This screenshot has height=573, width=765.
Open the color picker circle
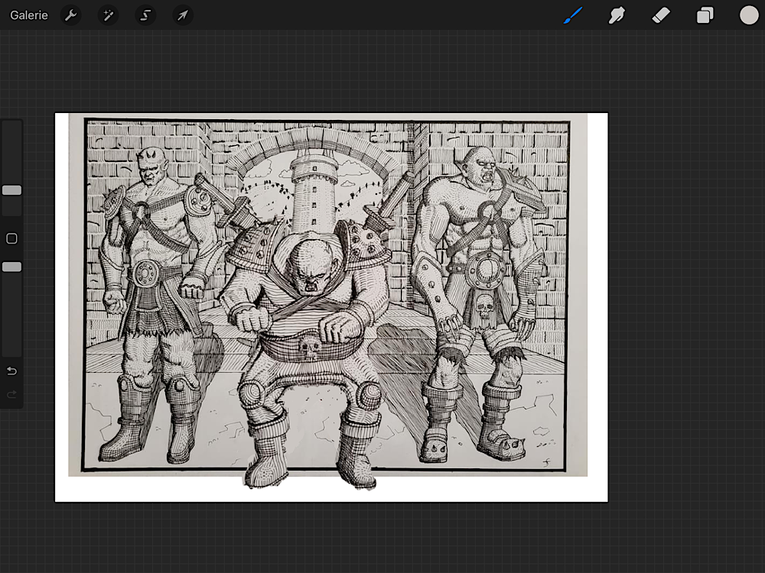pos(749,15)
